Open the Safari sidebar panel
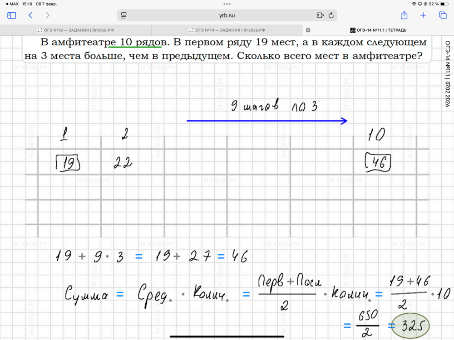 point(12,15)
